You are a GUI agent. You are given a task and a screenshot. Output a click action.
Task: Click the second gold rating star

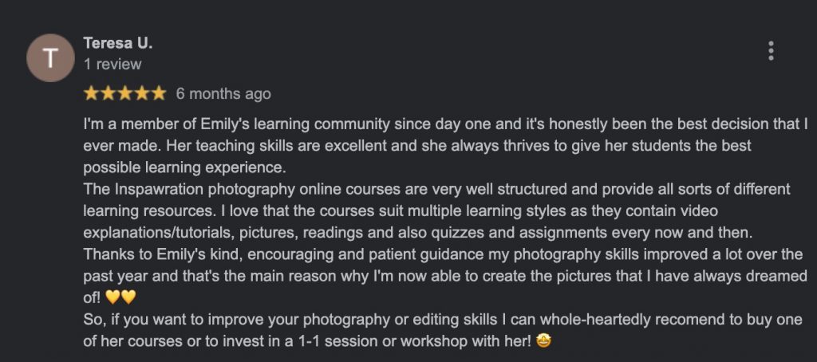point(108,94)
